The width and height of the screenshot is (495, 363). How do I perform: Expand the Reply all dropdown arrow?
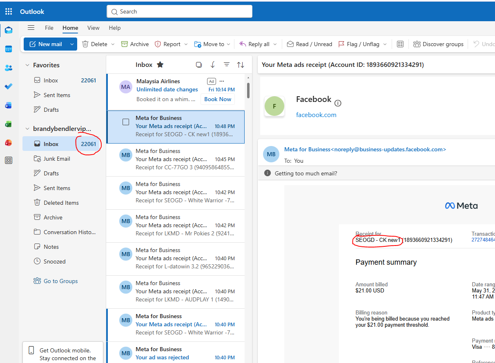tap(275, 44)
